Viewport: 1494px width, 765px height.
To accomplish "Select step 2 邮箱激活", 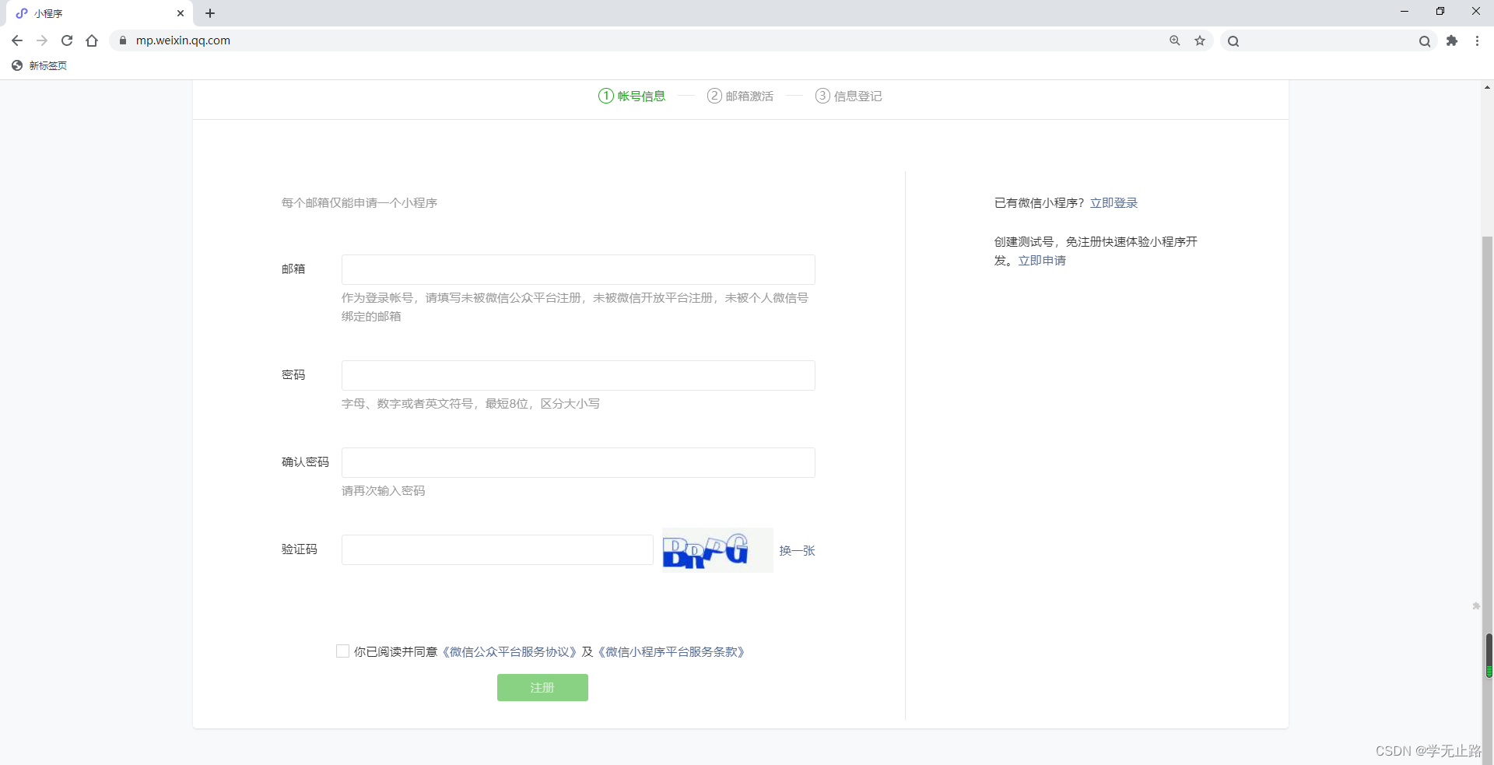I will pos(740,96).
